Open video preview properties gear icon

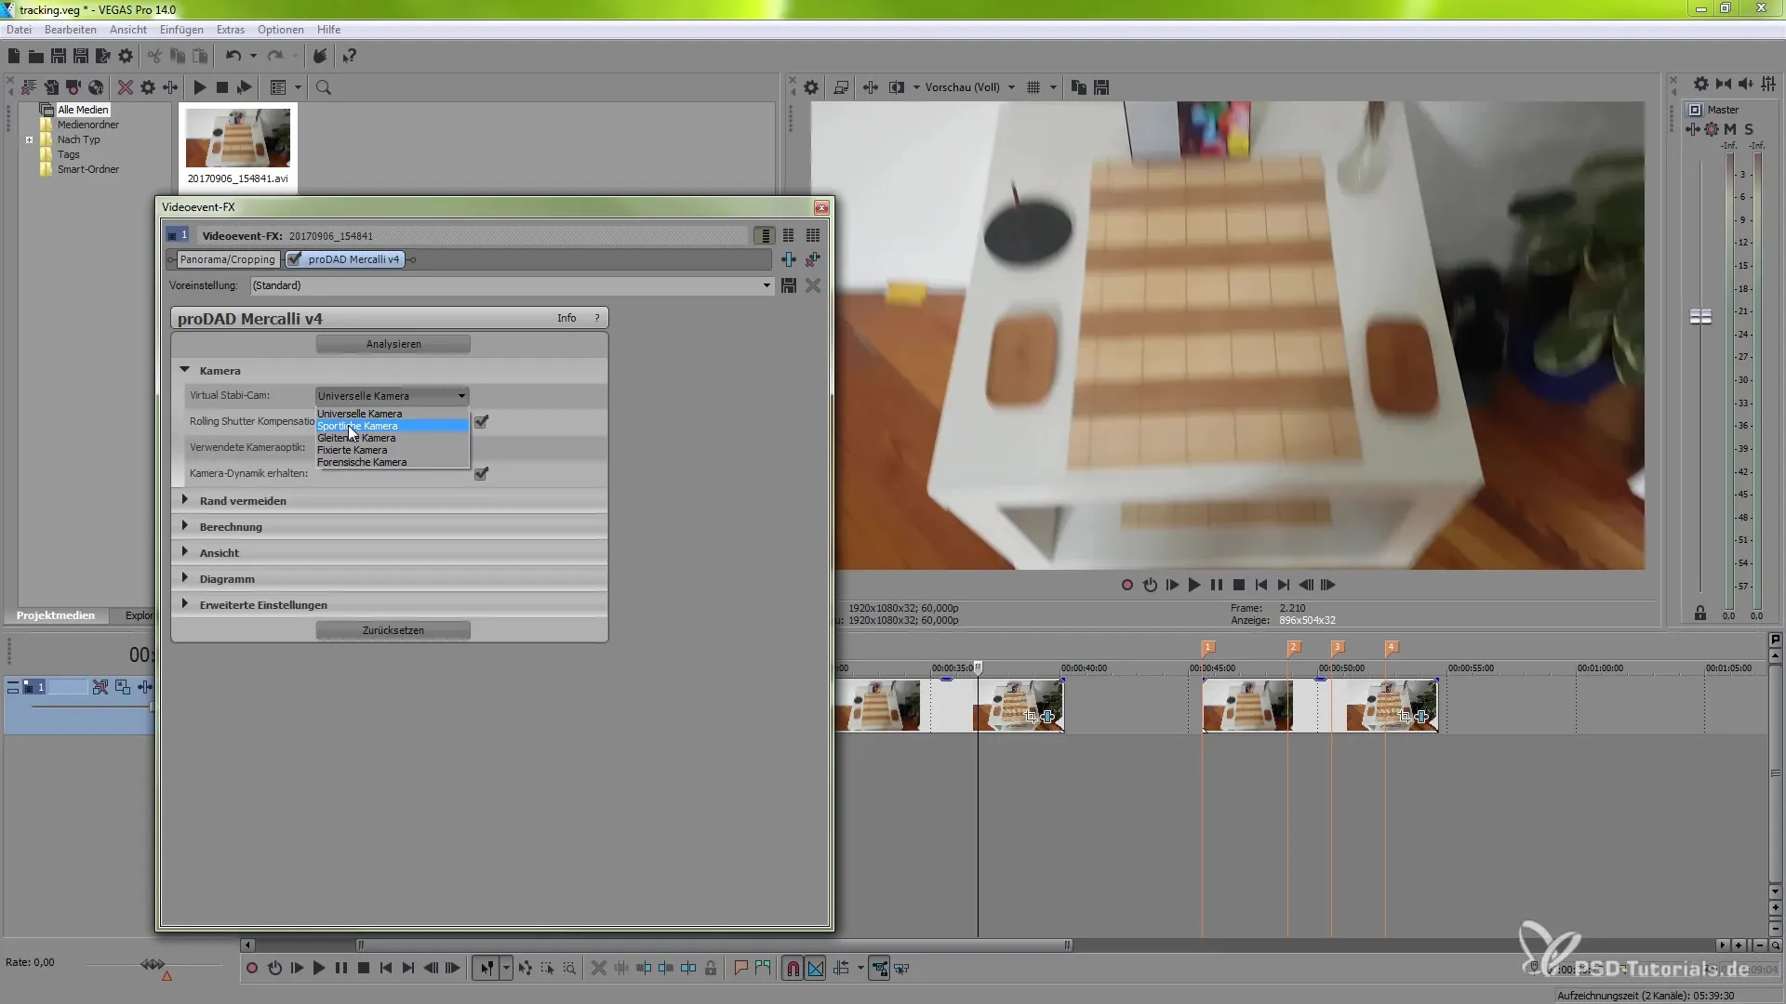(x=811, y=87)
